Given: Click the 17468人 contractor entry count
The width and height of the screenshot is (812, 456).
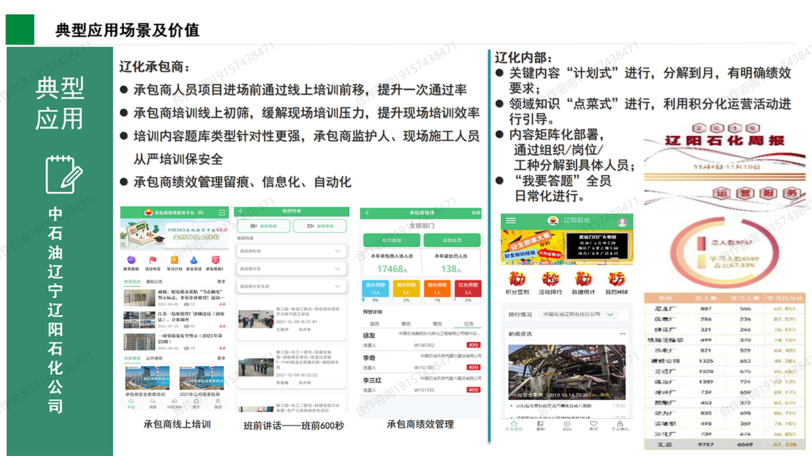Looking at the screenshot, I should pos(391,269).
